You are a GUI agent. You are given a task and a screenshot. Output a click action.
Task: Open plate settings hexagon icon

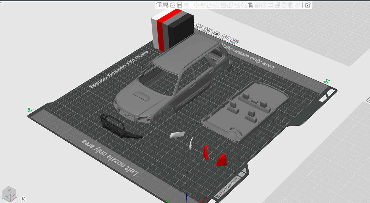pos(225,38)
